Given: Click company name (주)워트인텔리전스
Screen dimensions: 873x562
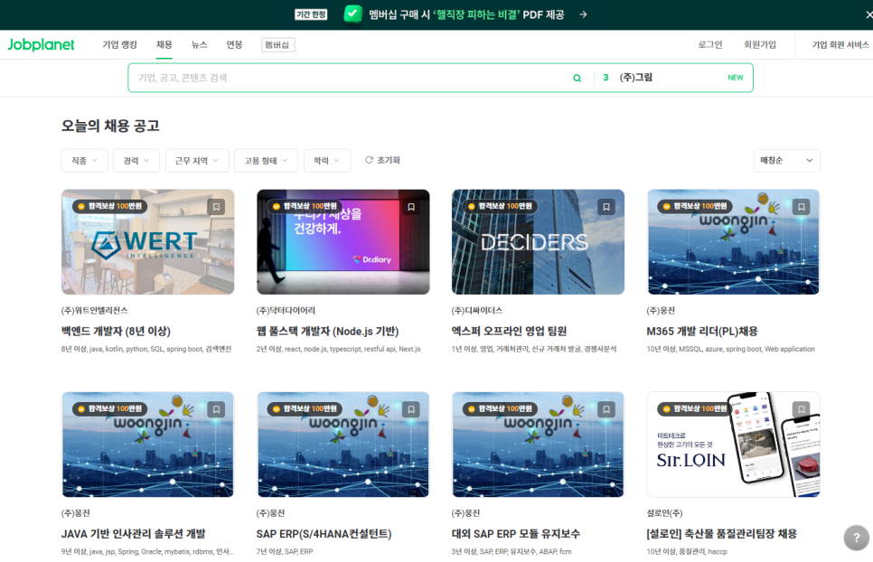Looking at the screenshot, I should 94,311.
